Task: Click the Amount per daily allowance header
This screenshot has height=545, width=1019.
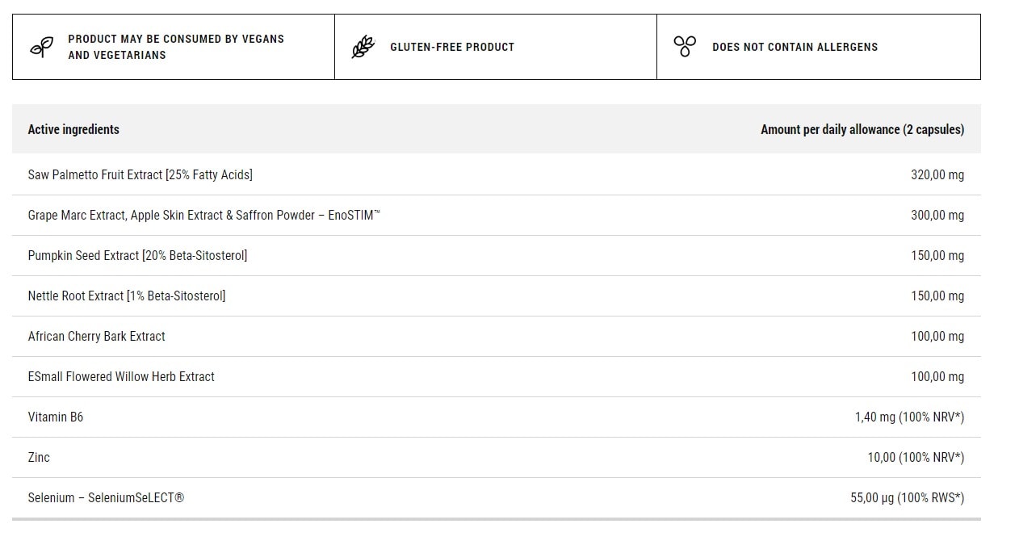Action: [x=862, y=129]
